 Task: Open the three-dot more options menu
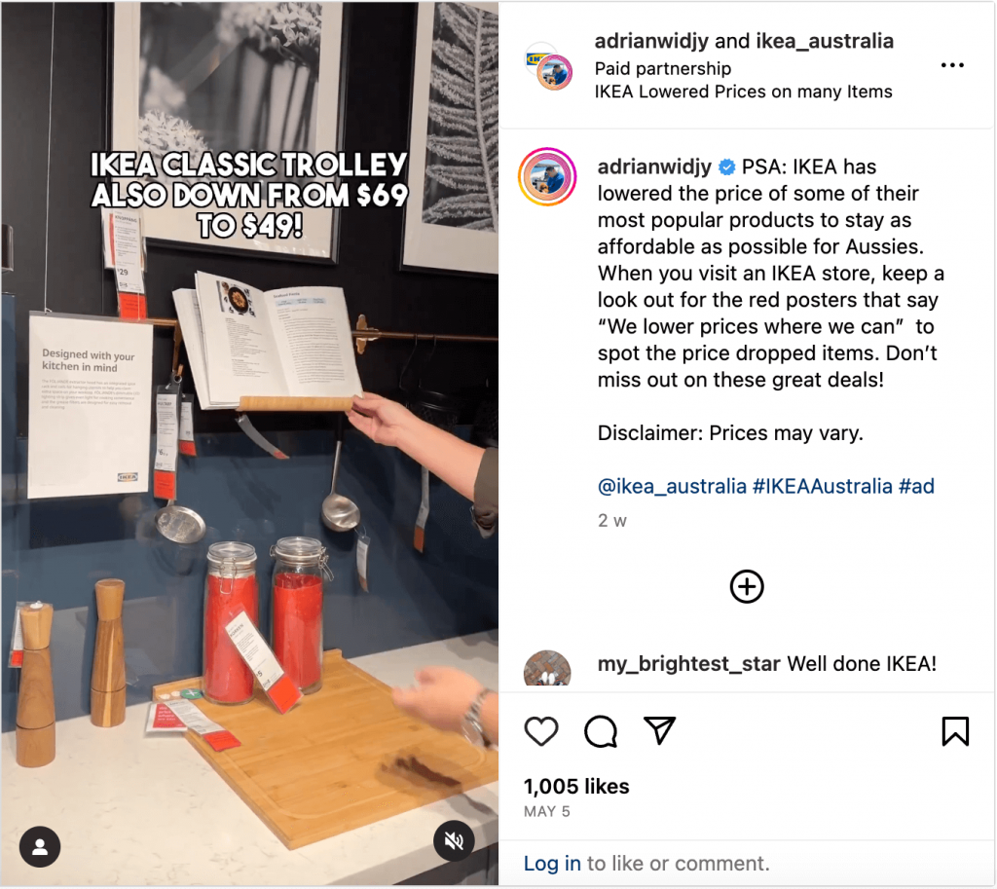(952, 65)
